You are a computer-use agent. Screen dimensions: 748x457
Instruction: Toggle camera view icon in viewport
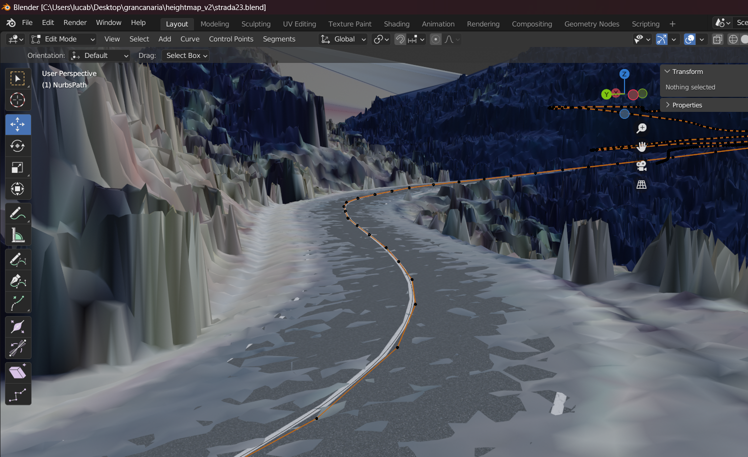[641, 166]
